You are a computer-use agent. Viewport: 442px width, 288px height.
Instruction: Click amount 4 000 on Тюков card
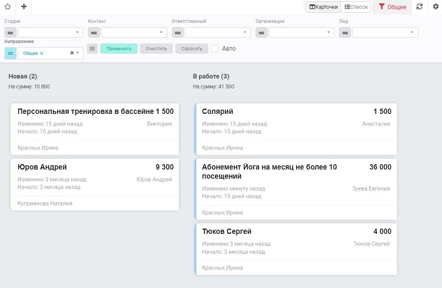[x=382, y=232]
